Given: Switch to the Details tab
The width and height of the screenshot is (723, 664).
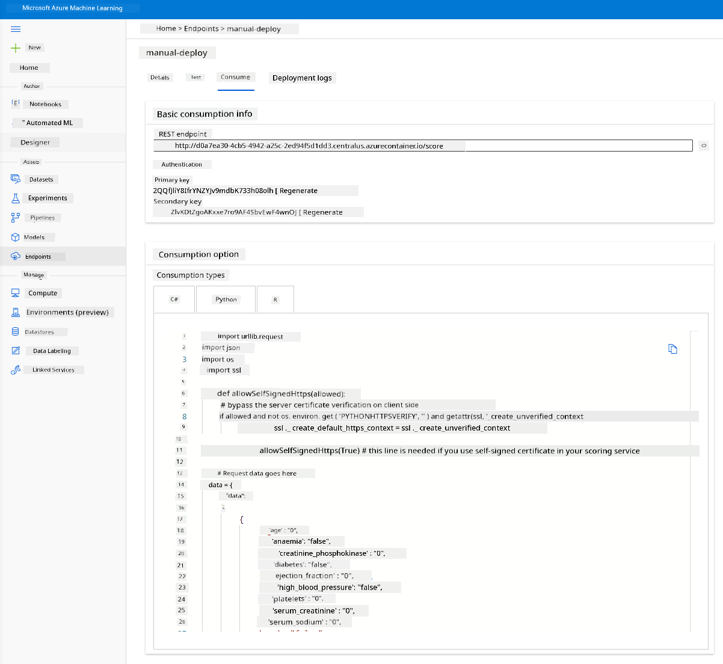Looking at the screenshot, I should (x=160, y=78).
